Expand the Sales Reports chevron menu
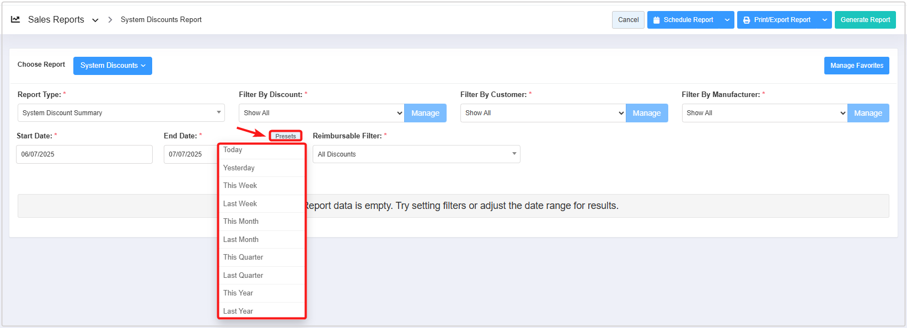The image size is (907, 328). point(95,20)
